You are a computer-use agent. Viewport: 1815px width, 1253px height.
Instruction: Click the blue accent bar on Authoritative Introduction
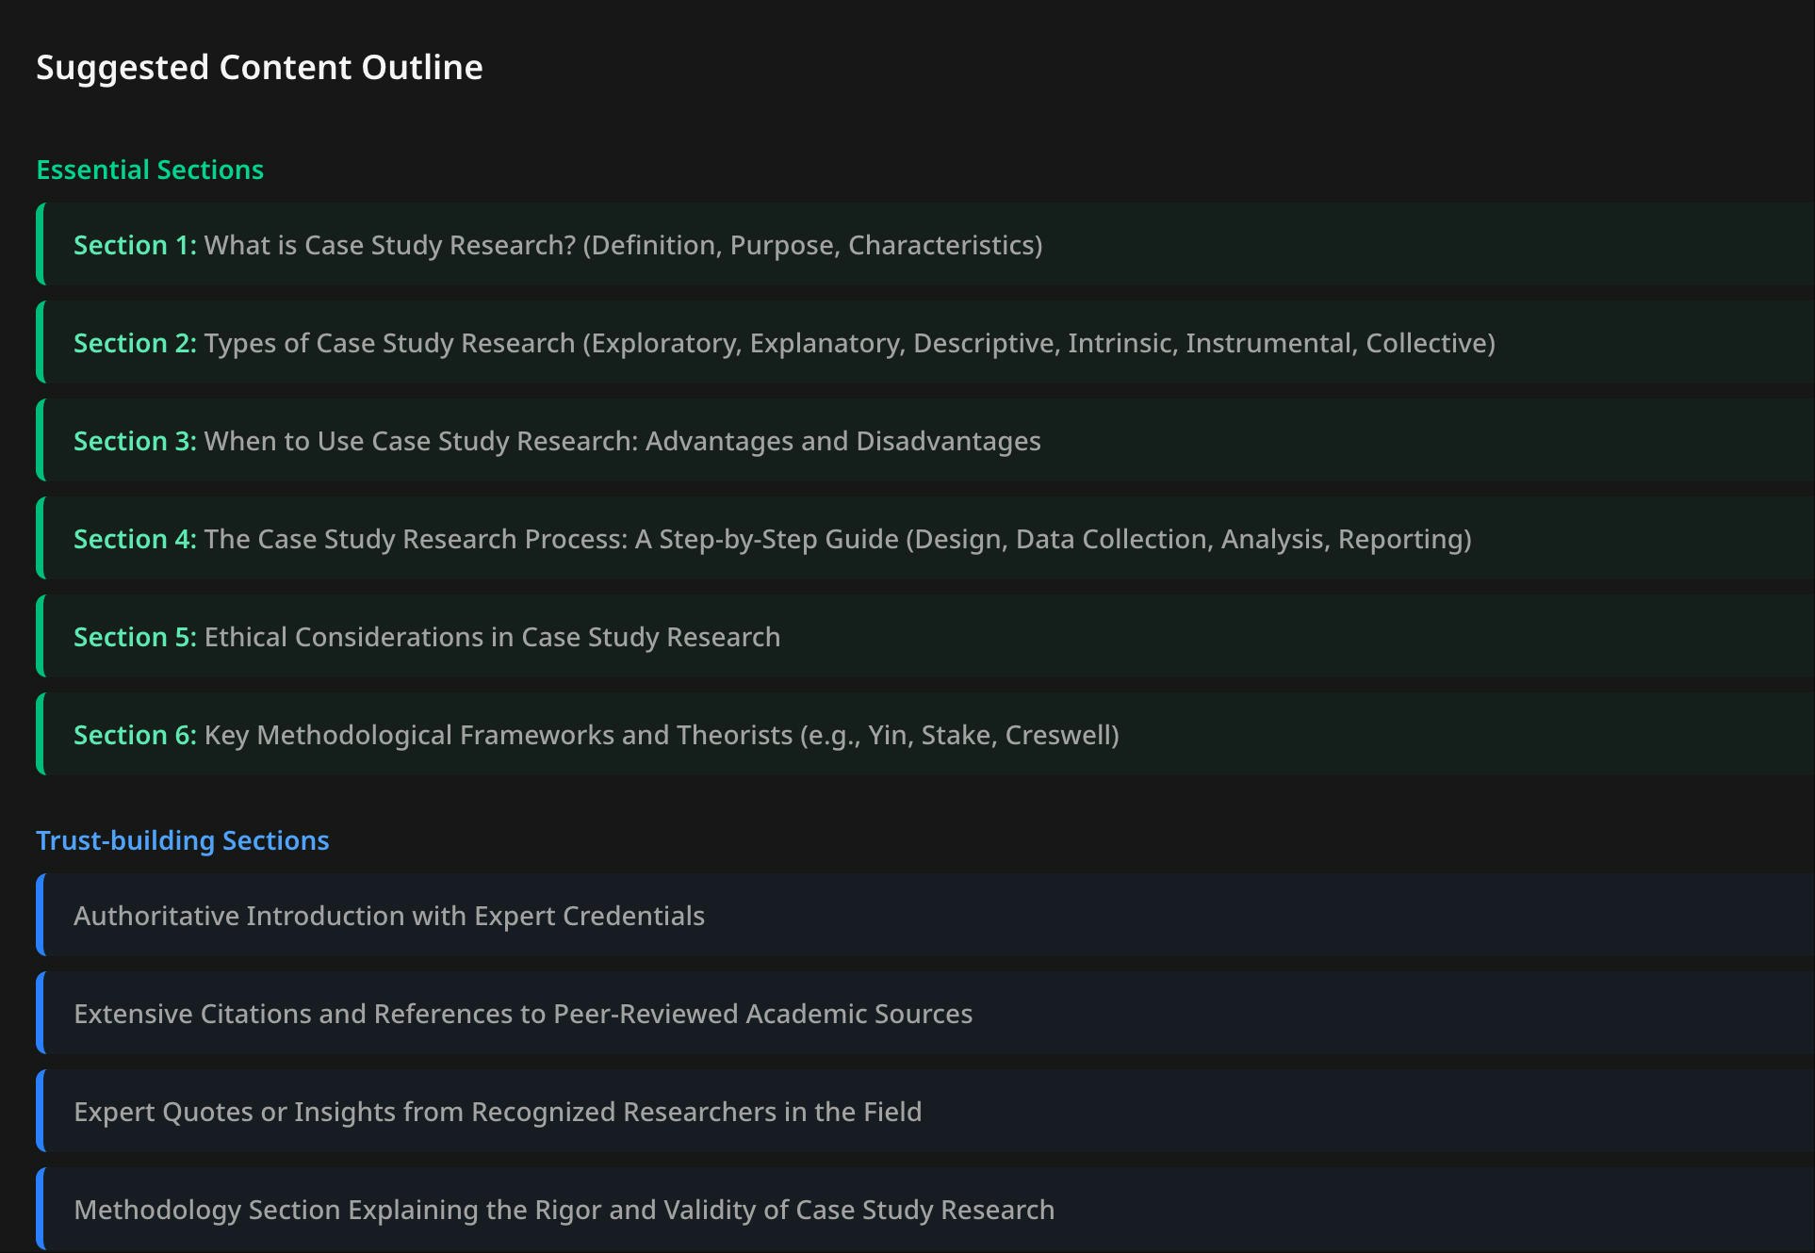pos(41,915)
